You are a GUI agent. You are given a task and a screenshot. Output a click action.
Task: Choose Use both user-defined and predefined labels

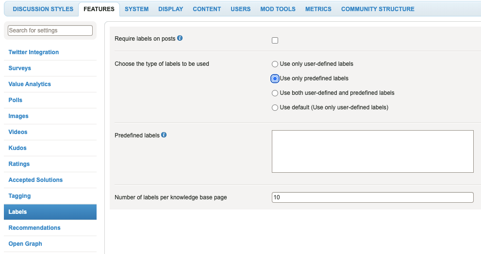click(275, 93)
